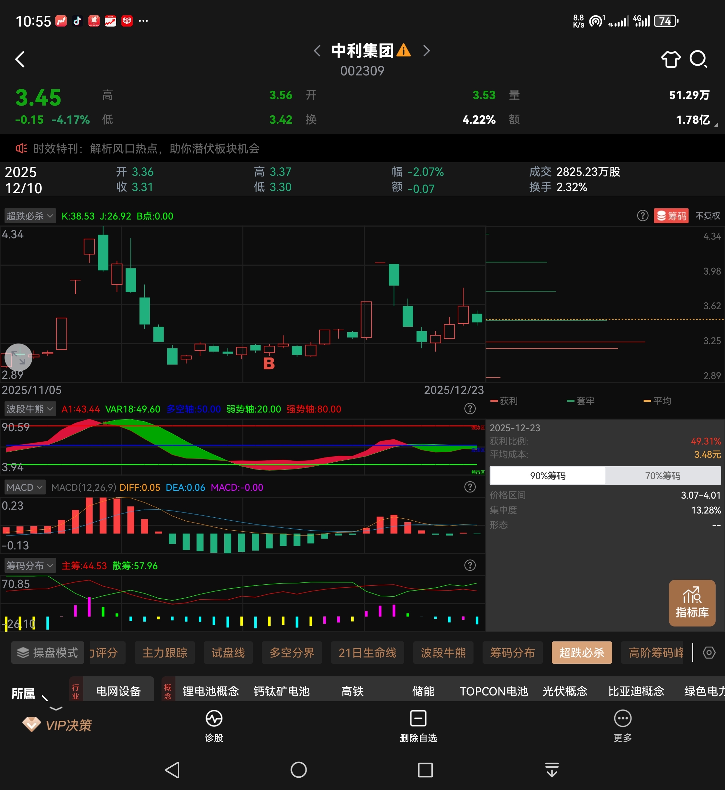Image resolution: width=725 pixels, height=790 pixels.
Task: Expand the MACD indicator dropdown
Action: 25,487
